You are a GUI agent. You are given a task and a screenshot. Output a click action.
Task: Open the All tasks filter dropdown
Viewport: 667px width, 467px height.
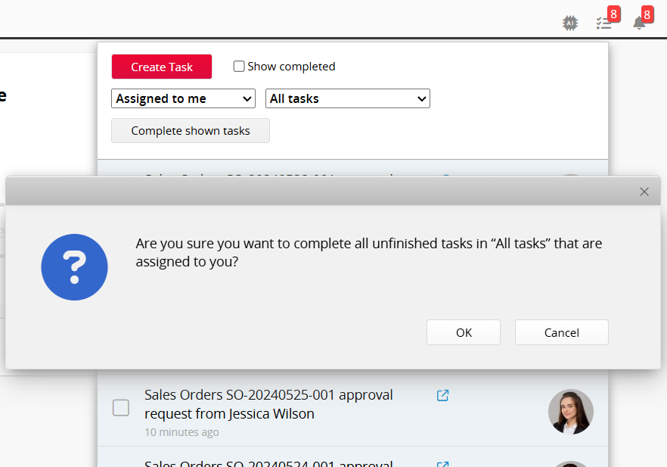coord(348,98)
